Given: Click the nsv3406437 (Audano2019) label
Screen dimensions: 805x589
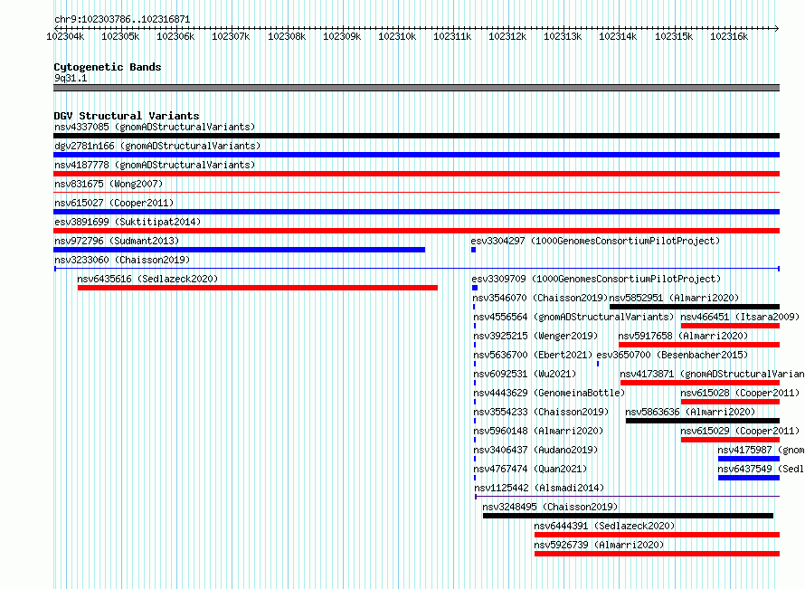Looking at the screenshot, I should (x=535, y=450).
